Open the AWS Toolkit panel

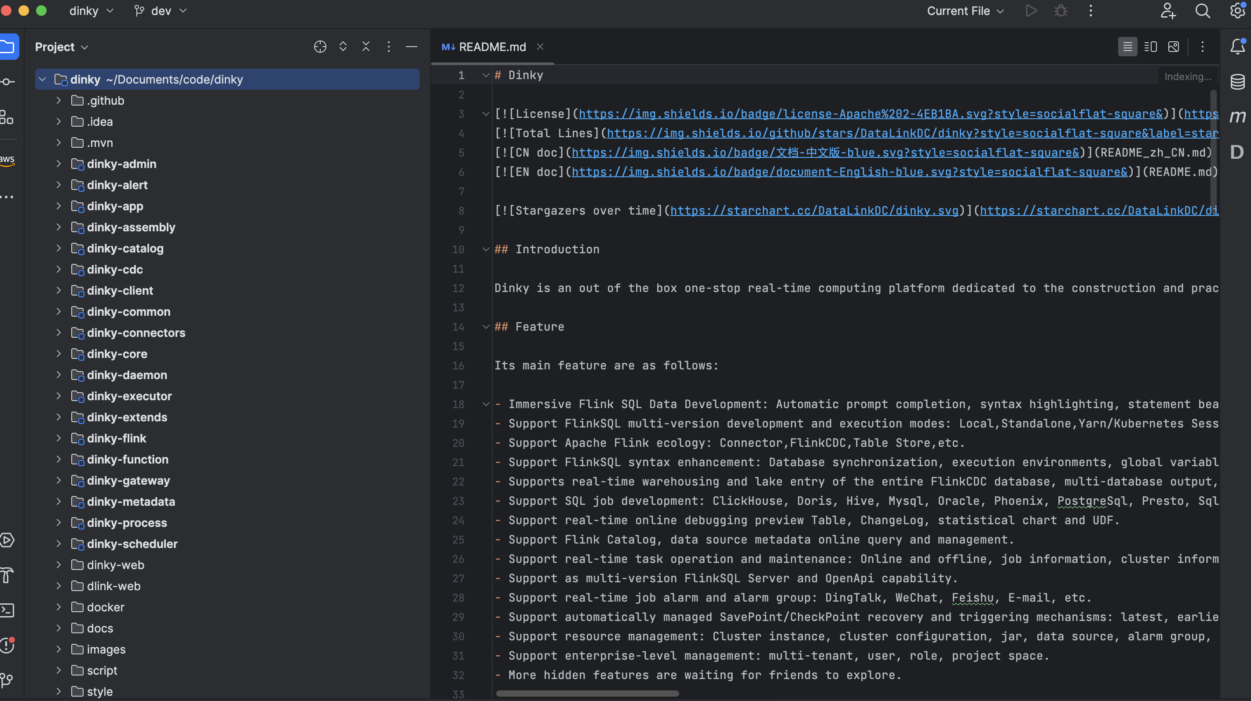pos(7,160)
